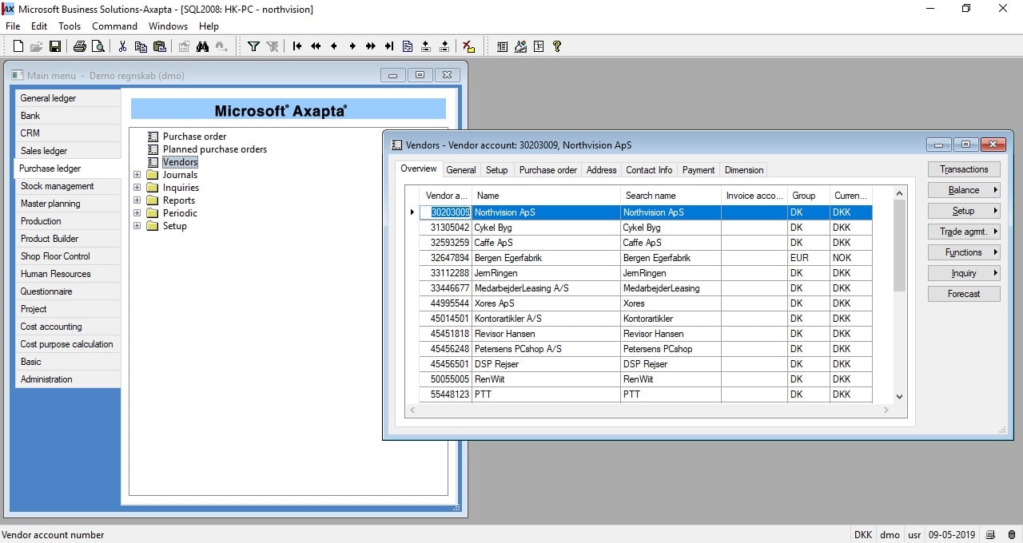Expand the Setup folder in tree
Viewport: 1023px width, 543px height.
tap(137, 226)
